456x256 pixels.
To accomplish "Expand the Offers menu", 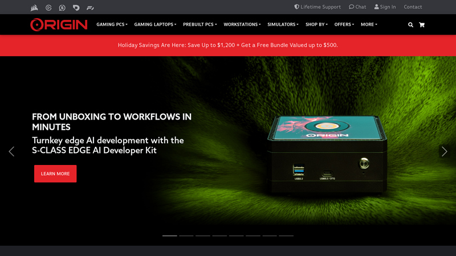I will click(344, 24).
